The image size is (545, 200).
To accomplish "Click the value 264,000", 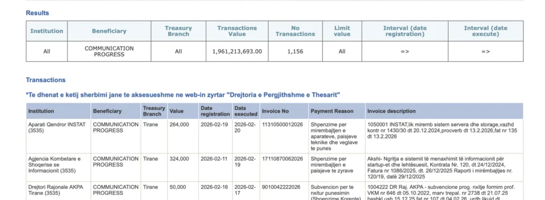I will click(x=179, y=125).
